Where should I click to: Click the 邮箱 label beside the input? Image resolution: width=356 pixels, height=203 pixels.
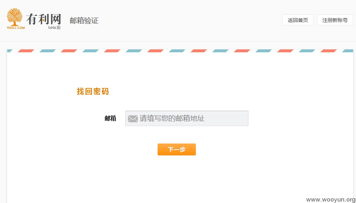(x=110, y=118)
